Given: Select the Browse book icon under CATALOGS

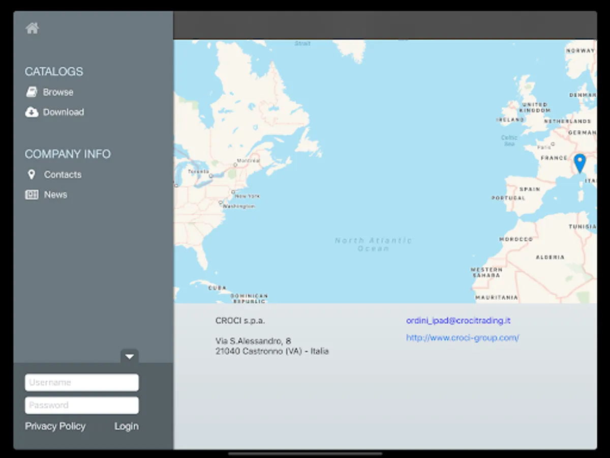Looking at the screenshot, I should [x=32, y=92].
